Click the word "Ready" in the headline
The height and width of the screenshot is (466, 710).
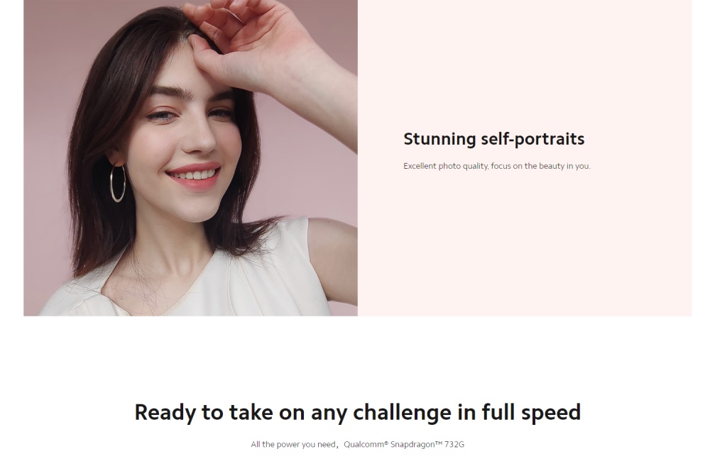165,413
